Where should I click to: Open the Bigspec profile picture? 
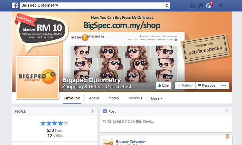37,78
